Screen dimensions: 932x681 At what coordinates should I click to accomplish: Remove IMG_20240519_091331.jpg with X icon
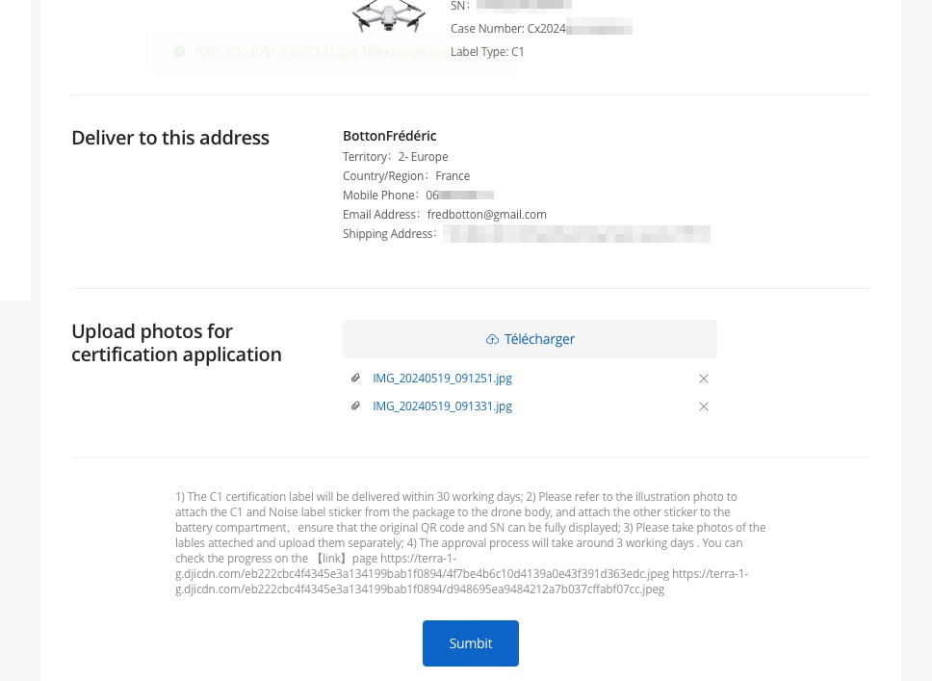click(704, 406)
